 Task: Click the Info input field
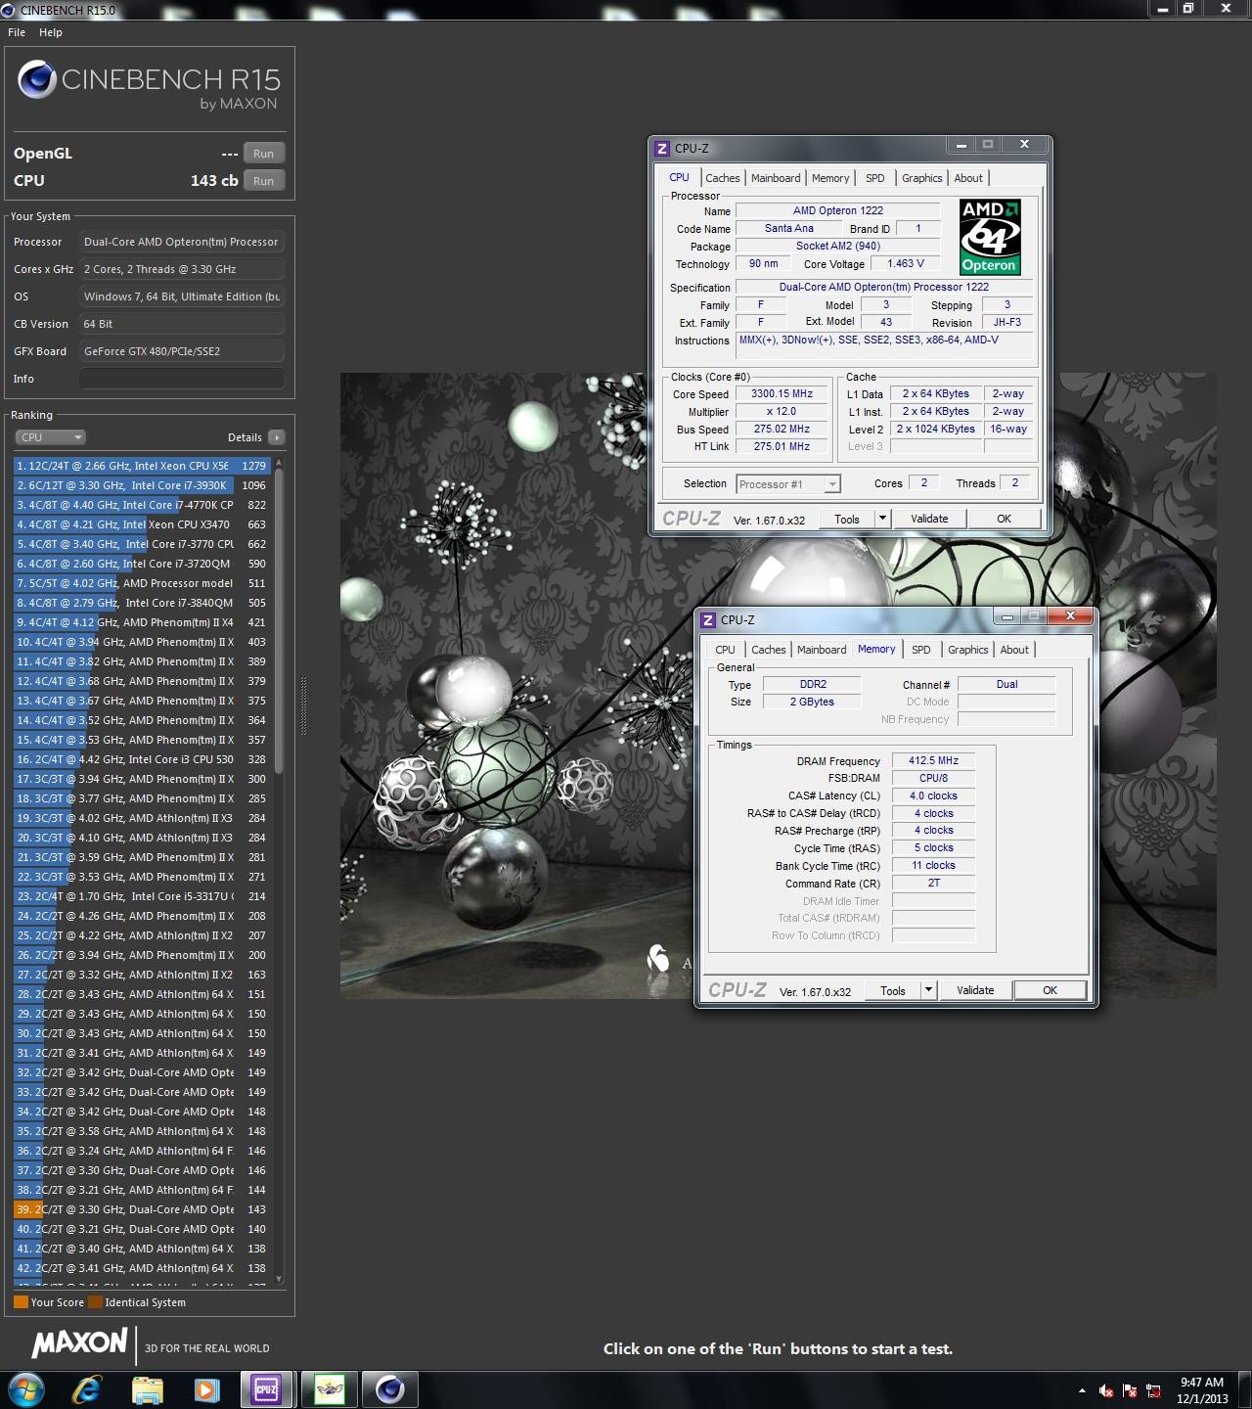(182, 379)
